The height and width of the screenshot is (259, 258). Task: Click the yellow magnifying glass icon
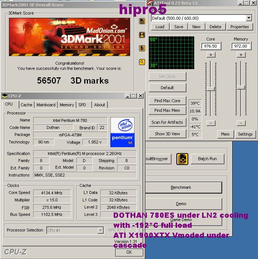(x=142, y=62)
